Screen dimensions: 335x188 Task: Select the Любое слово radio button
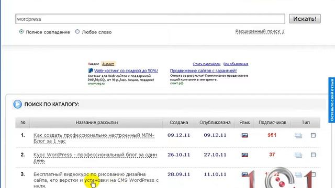point(77,32)
